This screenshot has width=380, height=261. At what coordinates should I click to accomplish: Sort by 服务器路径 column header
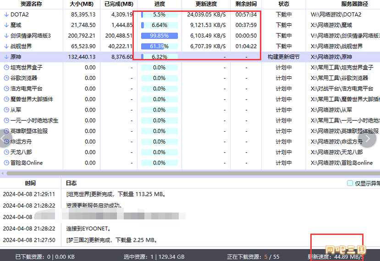click(x=354, y=4)
